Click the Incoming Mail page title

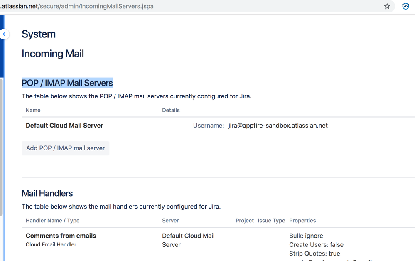tap(53, 54)
